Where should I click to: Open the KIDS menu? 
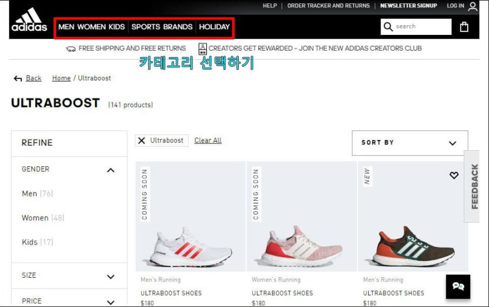[x=117, y=27]
